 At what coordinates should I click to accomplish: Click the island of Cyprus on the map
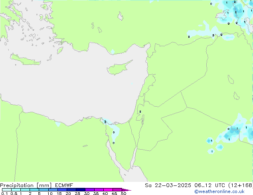(x=118, y=68)
